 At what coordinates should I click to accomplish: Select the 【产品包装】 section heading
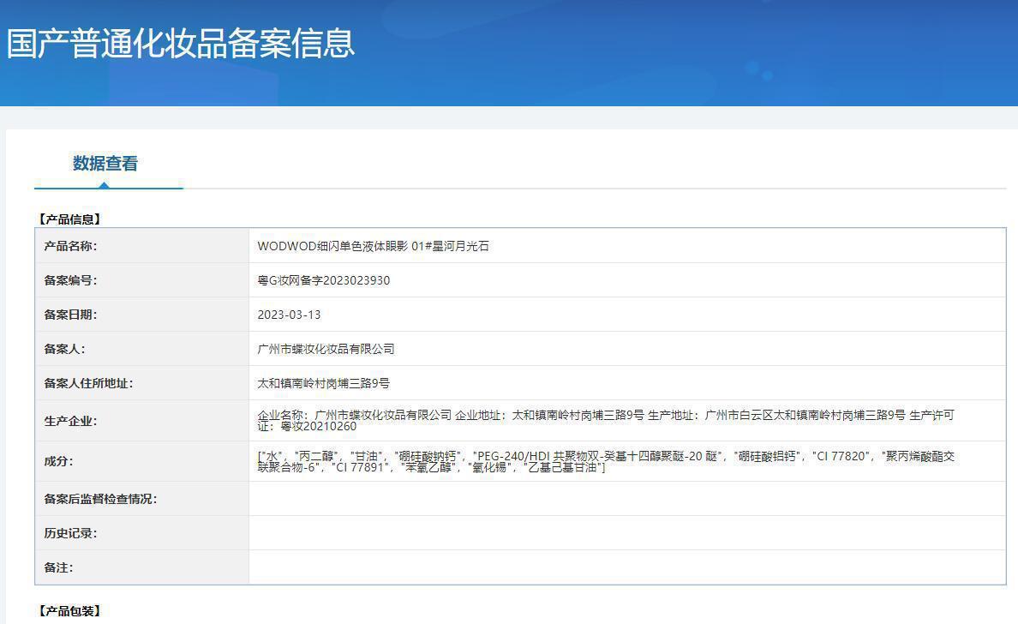click(69, 611)
